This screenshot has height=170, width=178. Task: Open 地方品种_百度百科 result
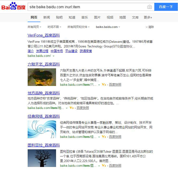pyautogui.click(x=44, y=93)
